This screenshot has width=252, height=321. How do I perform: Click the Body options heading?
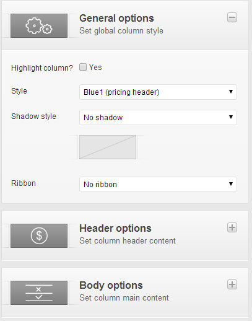coord(111,285)
